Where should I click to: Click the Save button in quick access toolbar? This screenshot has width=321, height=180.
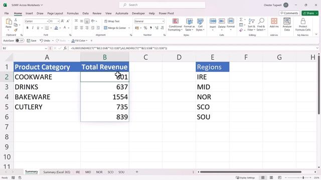[x=32, y=40]
